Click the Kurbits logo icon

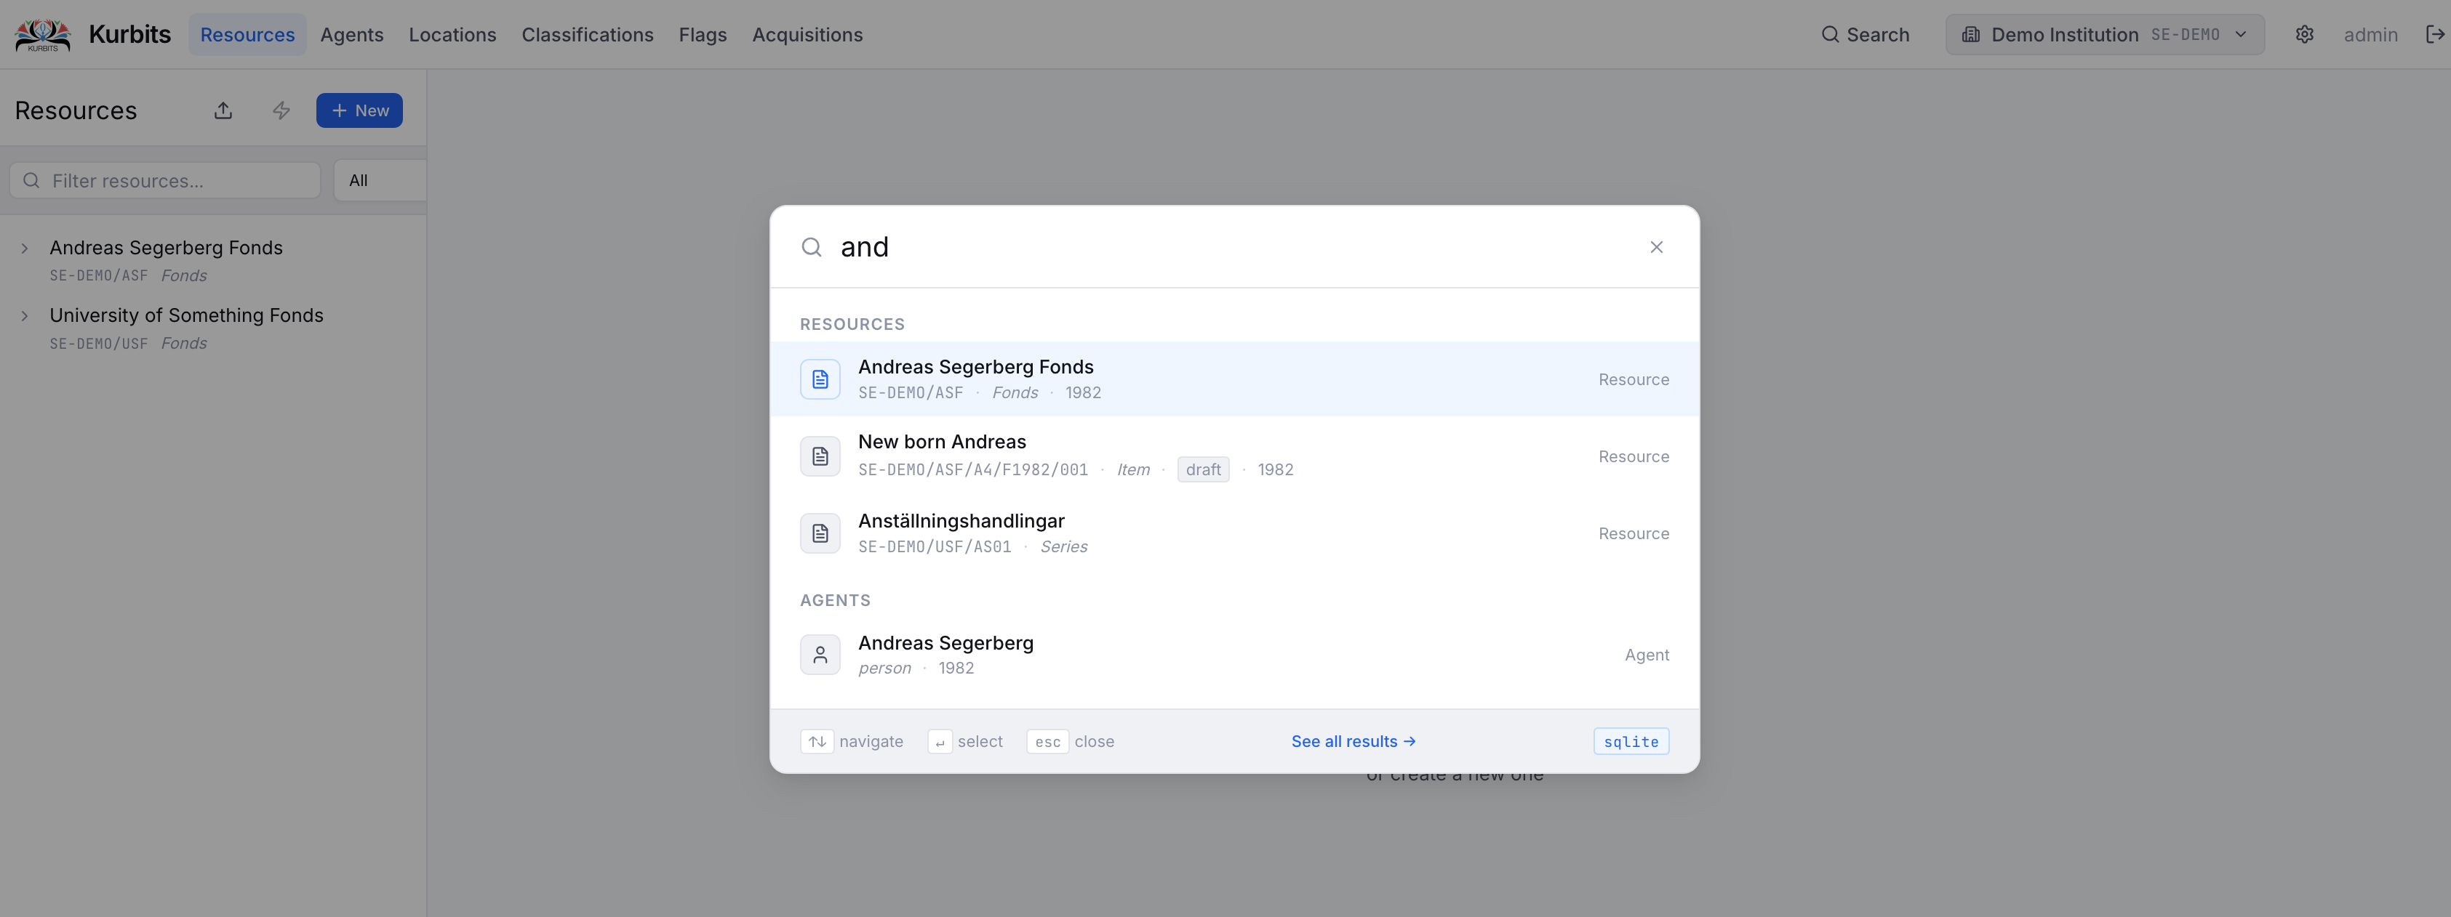tap(43, 34)
